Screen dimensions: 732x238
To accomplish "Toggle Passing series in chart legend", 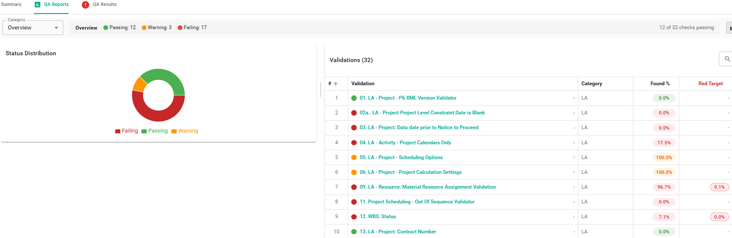I will coord(155,131).
